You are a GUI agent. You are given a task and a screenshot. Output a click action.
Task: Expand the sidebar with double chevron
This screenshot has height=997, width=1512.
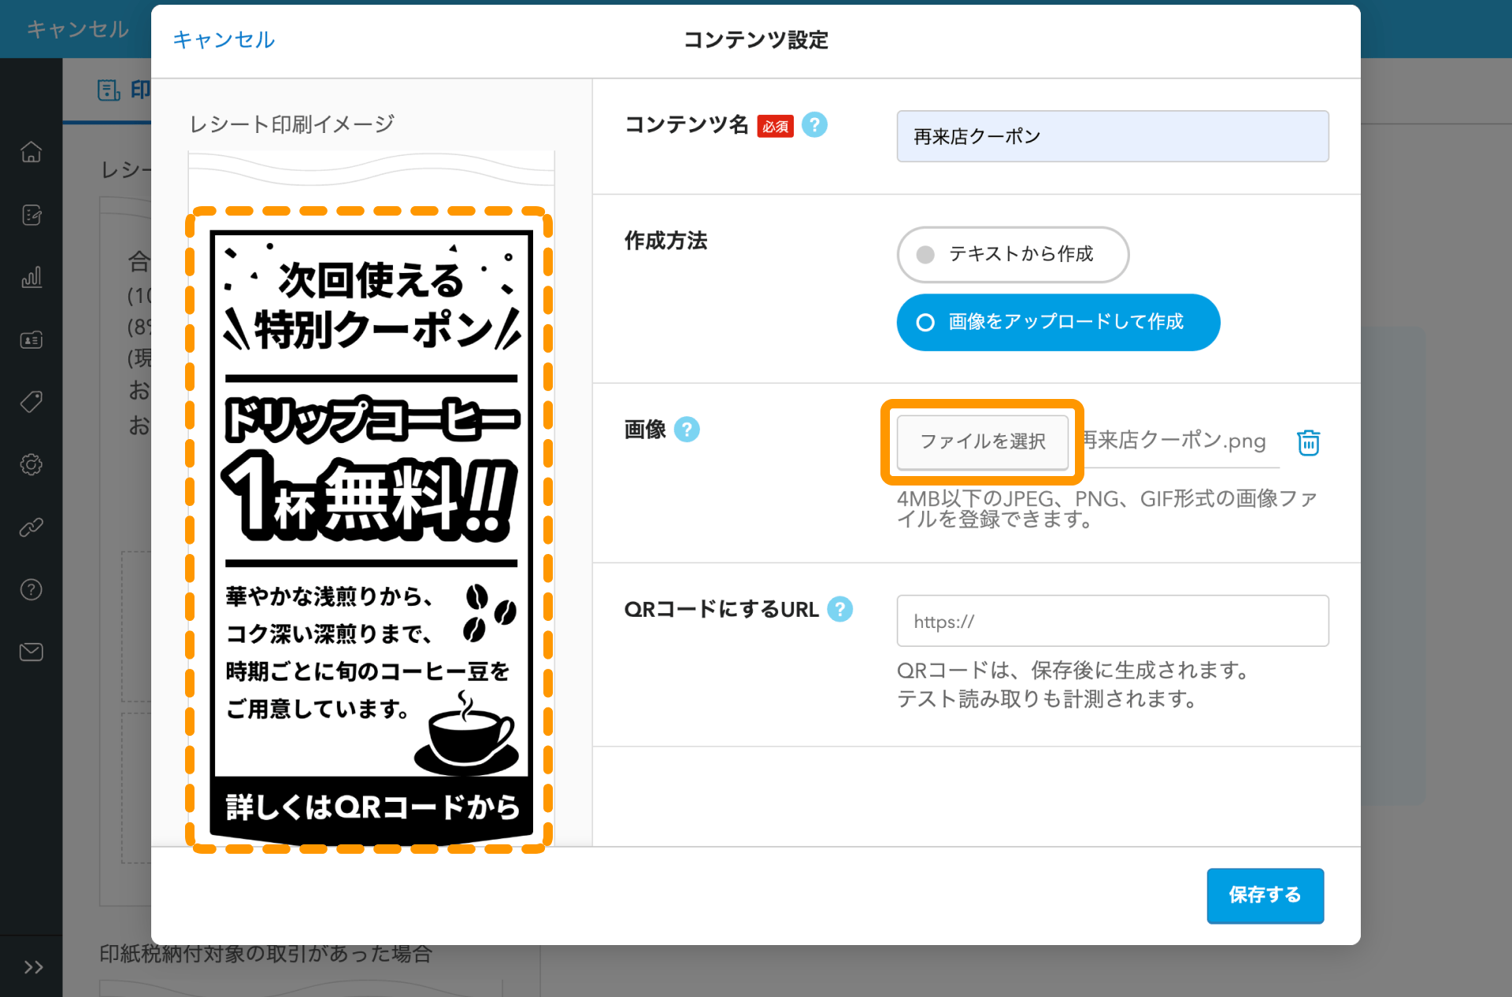[33, 967]
